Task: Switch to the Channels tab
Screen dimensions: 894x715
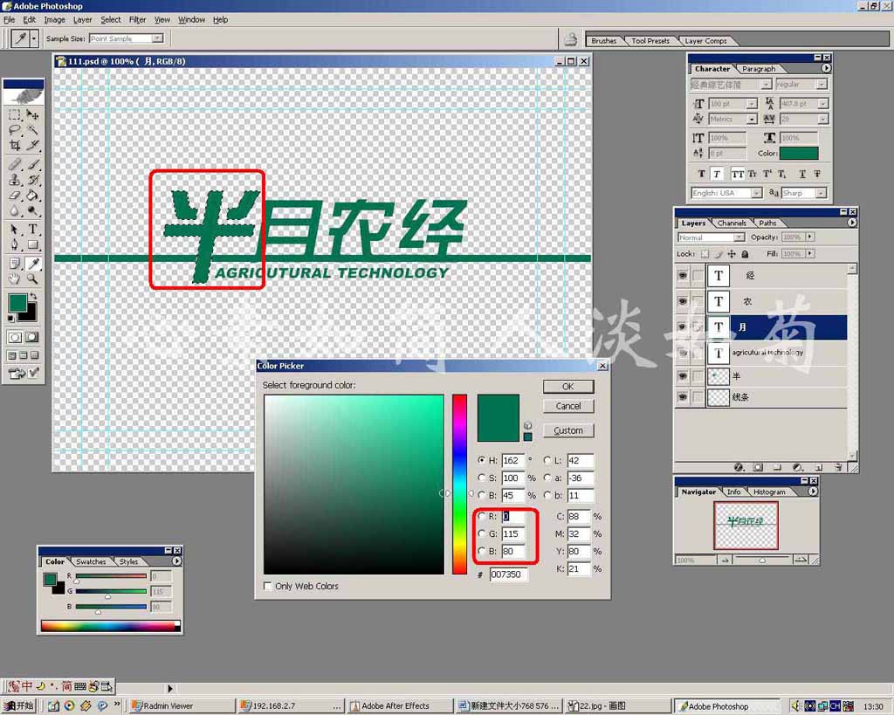Action: point(732,223)
